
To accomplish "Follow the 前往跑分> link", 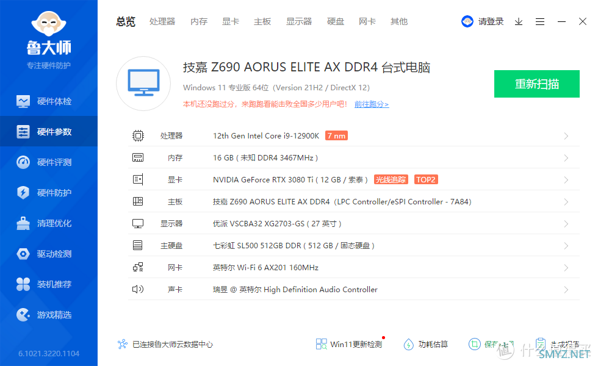I will coord(372,104).
